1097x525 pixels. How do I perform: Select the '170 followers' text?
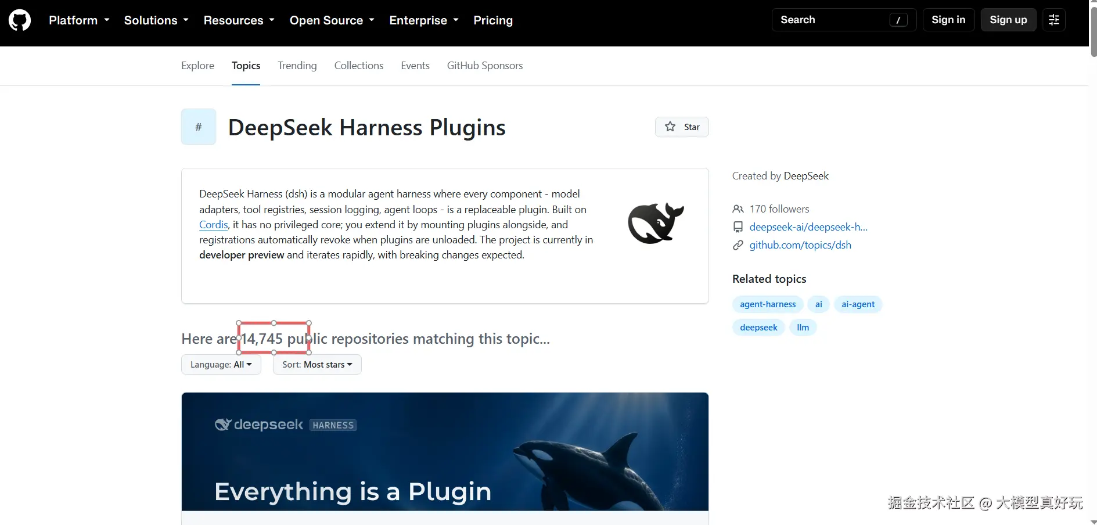click(779, 209)
